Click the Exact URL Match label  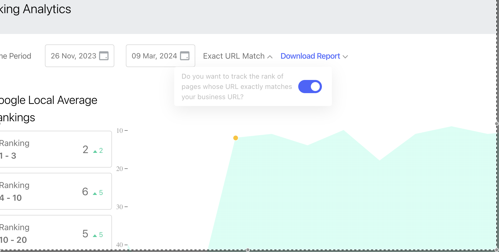(234, 56)
